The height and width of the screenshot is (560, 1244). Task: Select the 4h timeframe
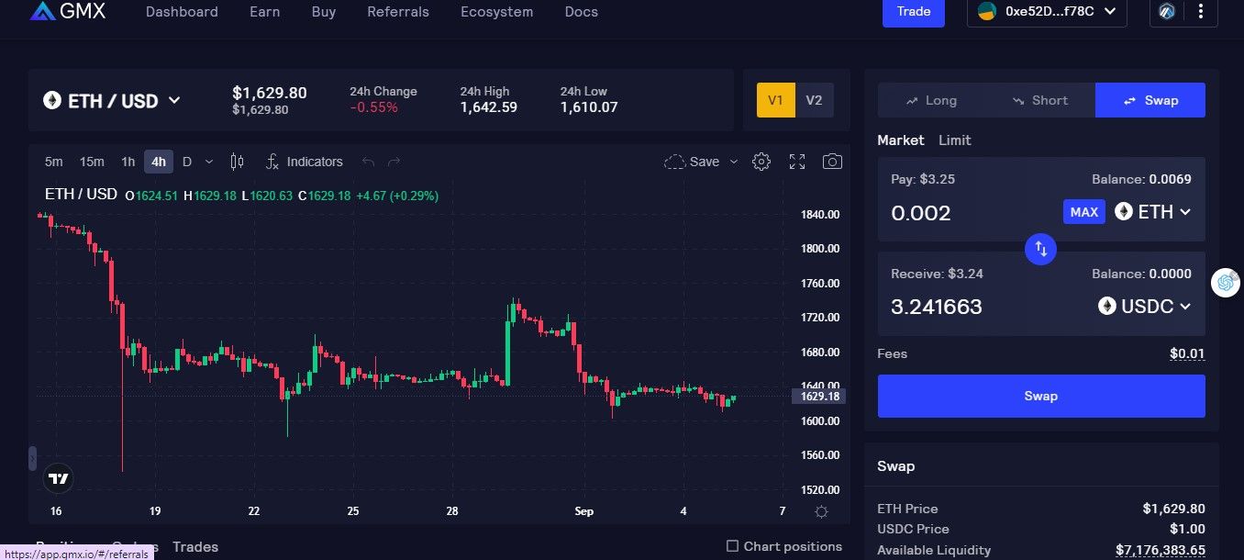click(x=159, y=162)
